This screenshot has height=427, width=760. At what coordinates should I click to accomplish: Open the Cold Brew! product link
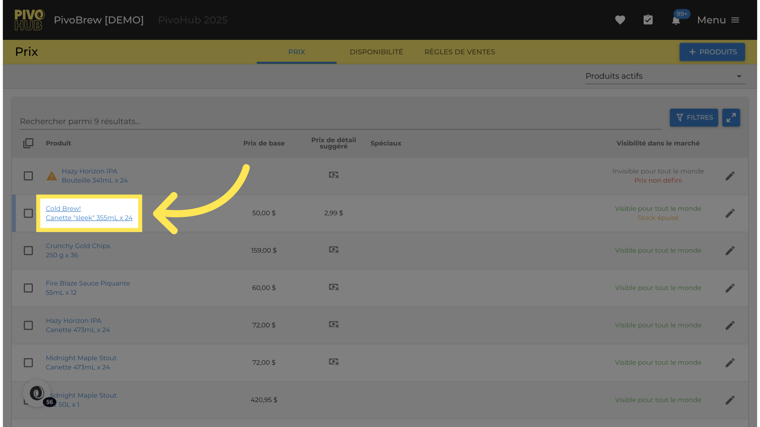coord(63,208)
